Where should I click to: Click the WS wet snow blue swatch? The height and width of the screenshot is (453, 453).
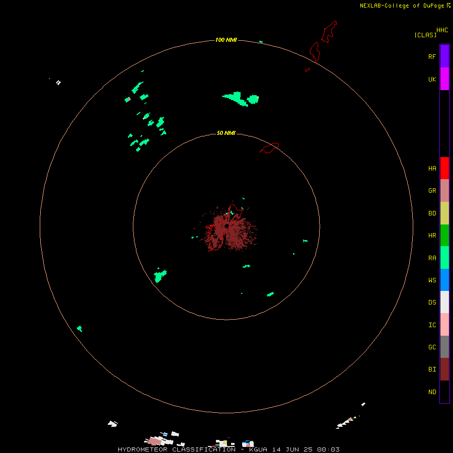(444, 280)
